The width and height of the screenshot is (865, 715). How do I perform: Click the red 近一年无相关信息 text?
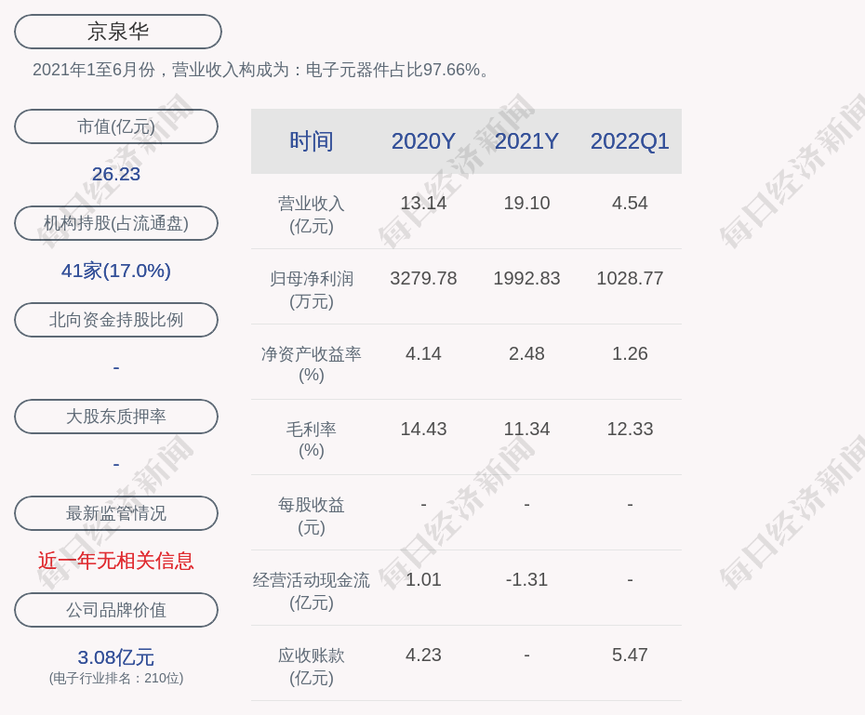coord(116,561)
